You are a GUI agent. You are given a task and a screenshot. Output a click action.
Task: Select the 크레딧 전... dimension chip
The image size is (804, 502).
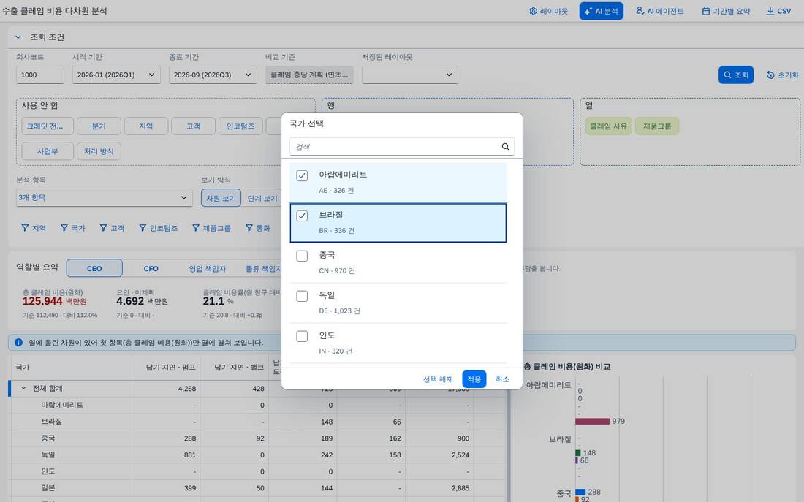pyautogui.click(x=48, y=126)
